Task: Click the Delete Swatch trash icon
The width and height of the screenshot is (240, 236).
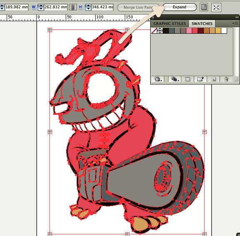Action: [226, 79]
